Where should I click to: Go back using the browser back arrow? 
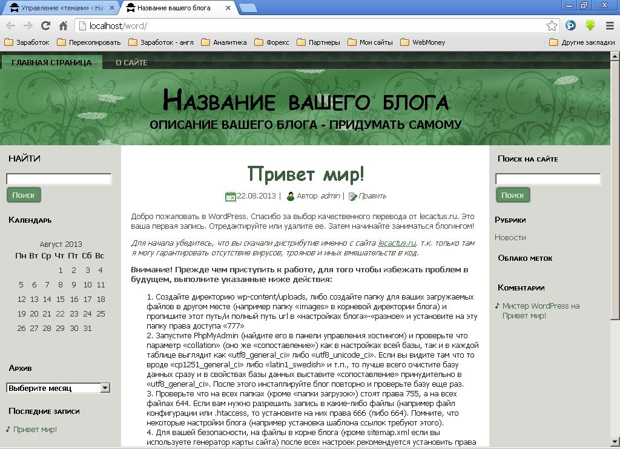11,26
